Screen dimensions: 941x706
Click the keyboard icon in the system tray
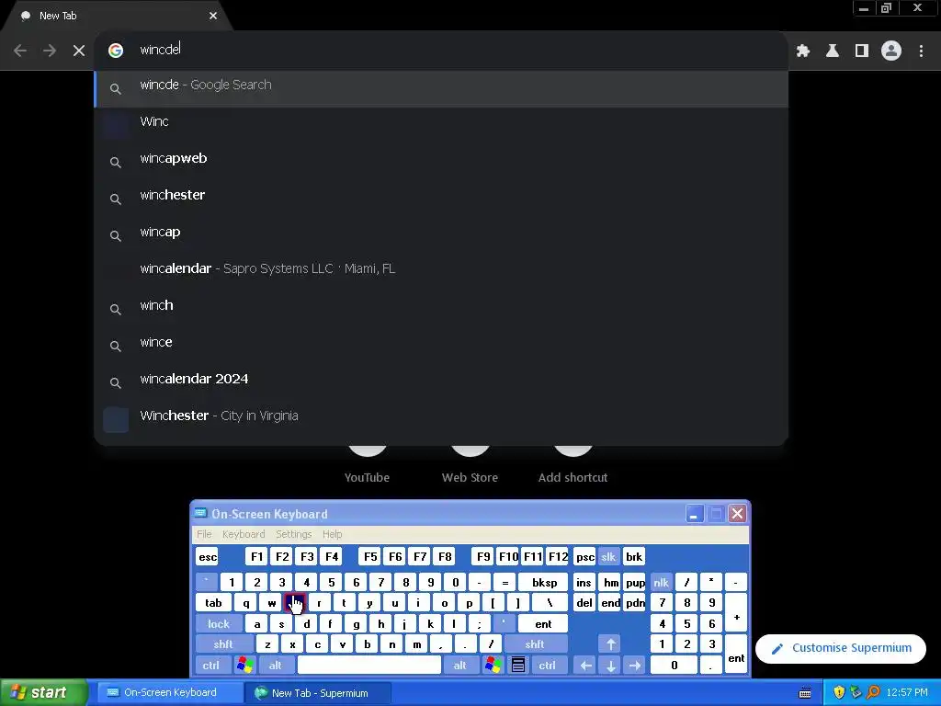point(805,693)
